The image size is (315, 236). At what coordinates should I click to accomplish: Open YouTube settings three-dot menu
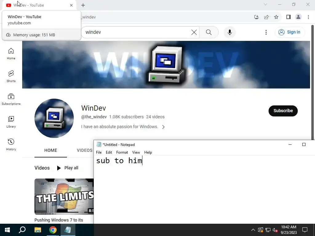[266, 32]
